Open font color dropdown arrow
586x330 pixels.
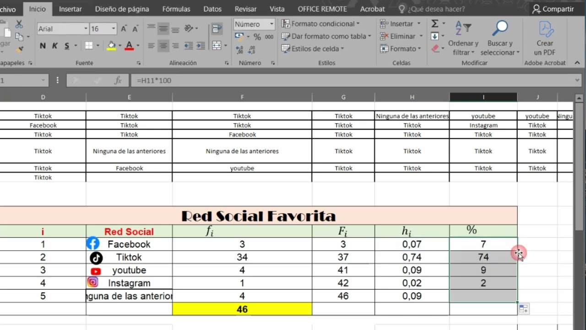click(x=138, y=46)
